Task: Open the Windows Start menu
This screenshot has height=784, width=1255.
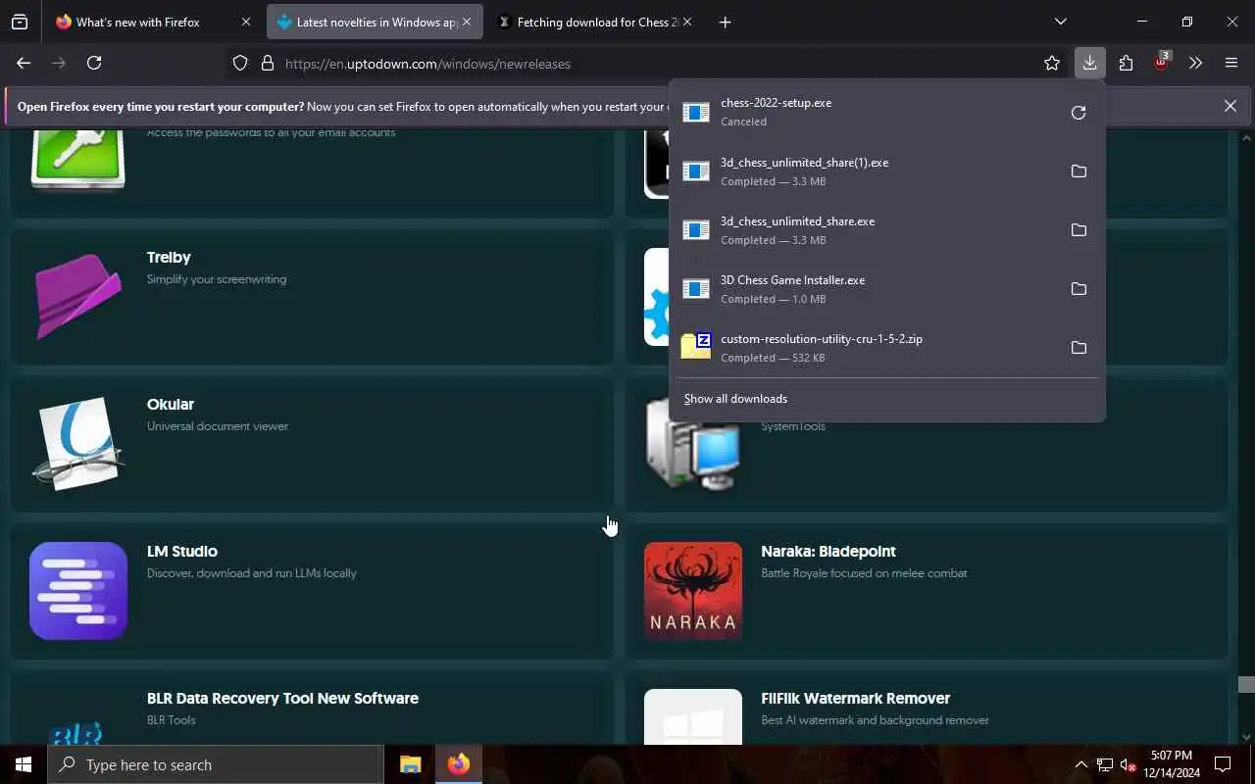Action: click(x=24, y=764)
